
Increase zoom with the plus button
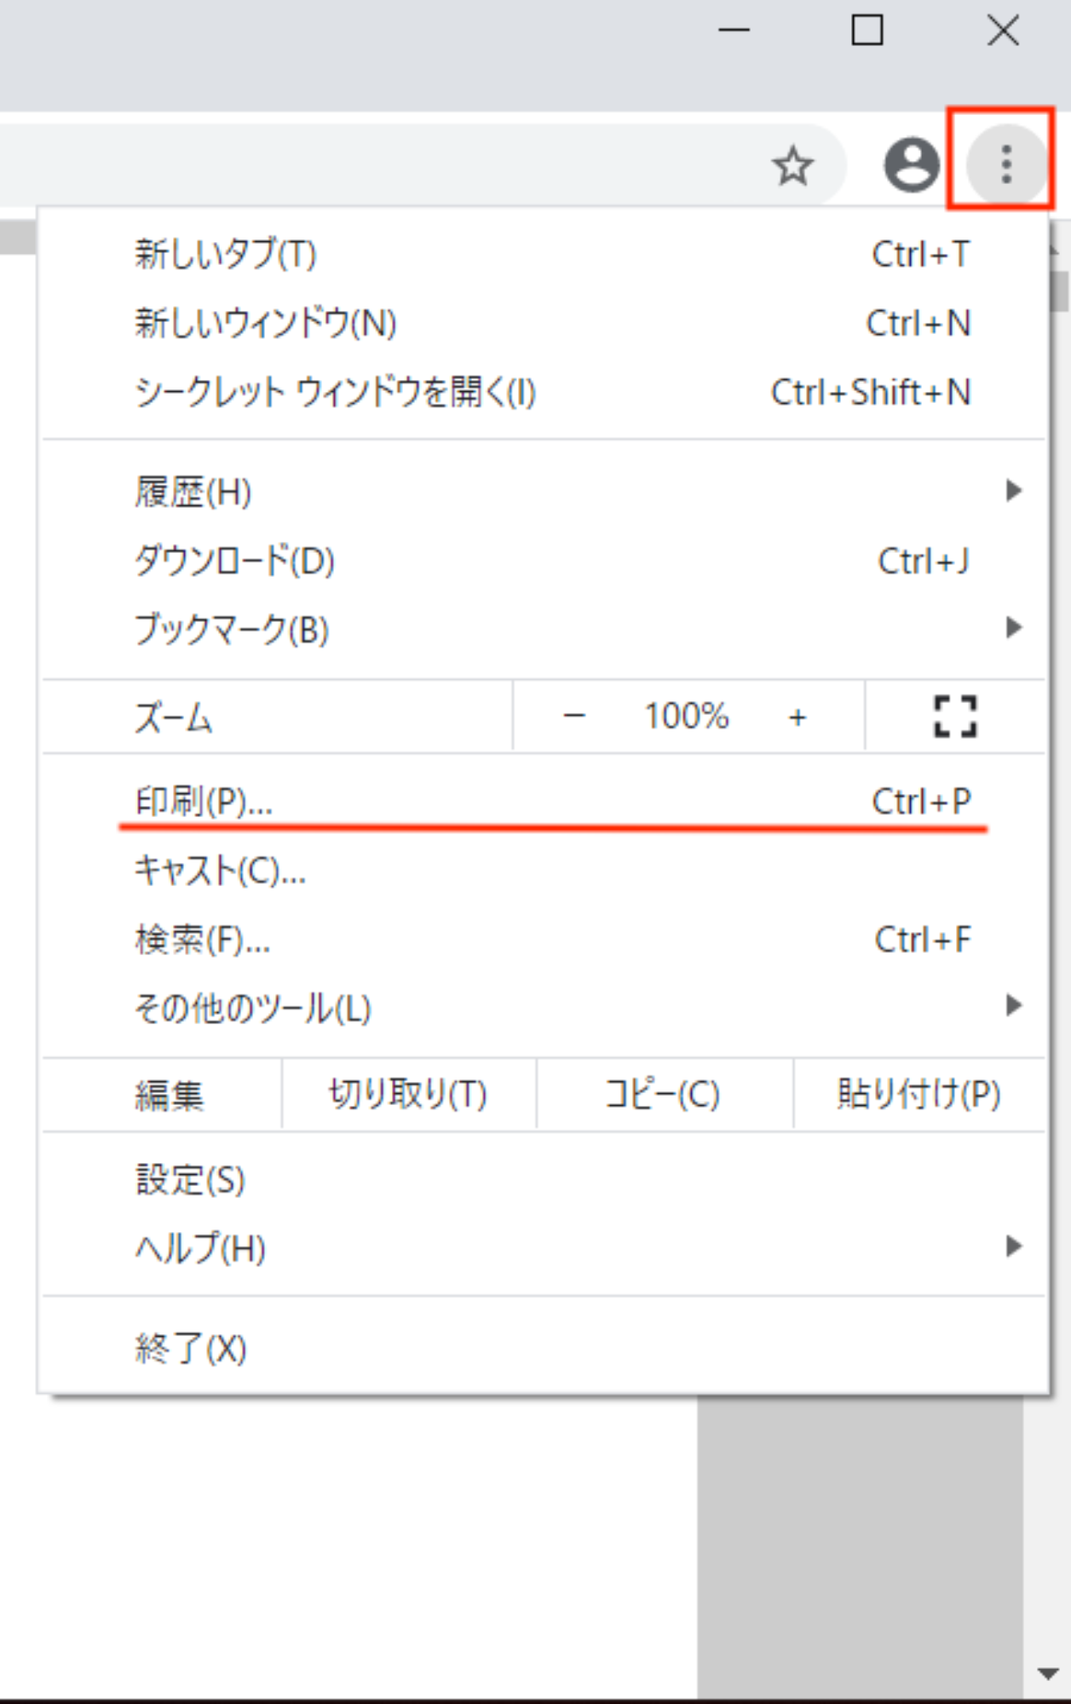point(797,717)
